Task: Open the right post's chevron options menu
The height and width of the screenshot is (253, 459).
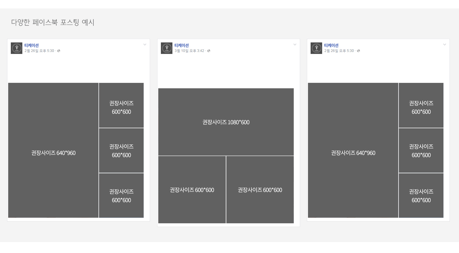Action: [445, 45]
